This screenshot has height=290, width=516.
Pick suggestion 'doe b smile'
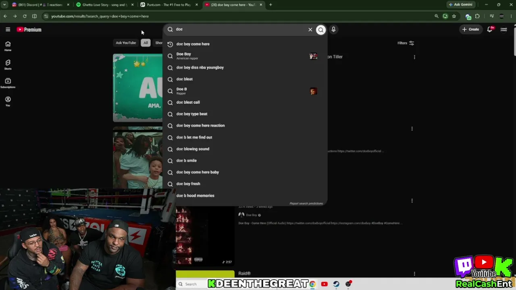click(x=245, y=160)
